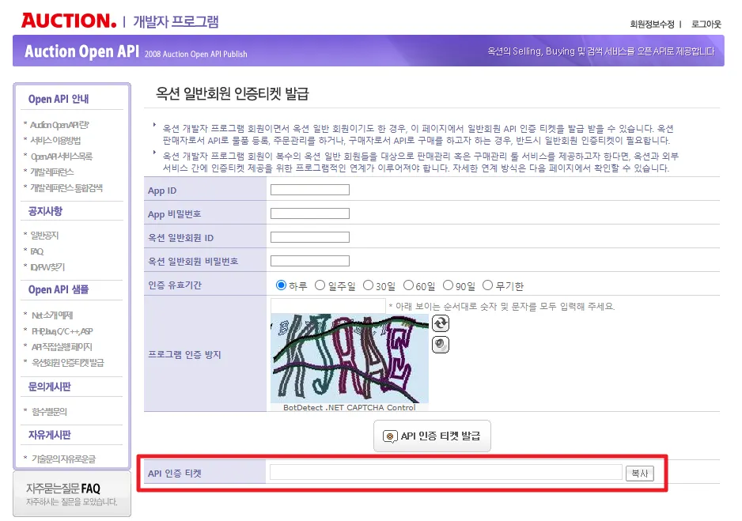The height and width of the screenshot is (521, 742).
Task: Open the Open API 안내 section header
Action: [59, 99]
